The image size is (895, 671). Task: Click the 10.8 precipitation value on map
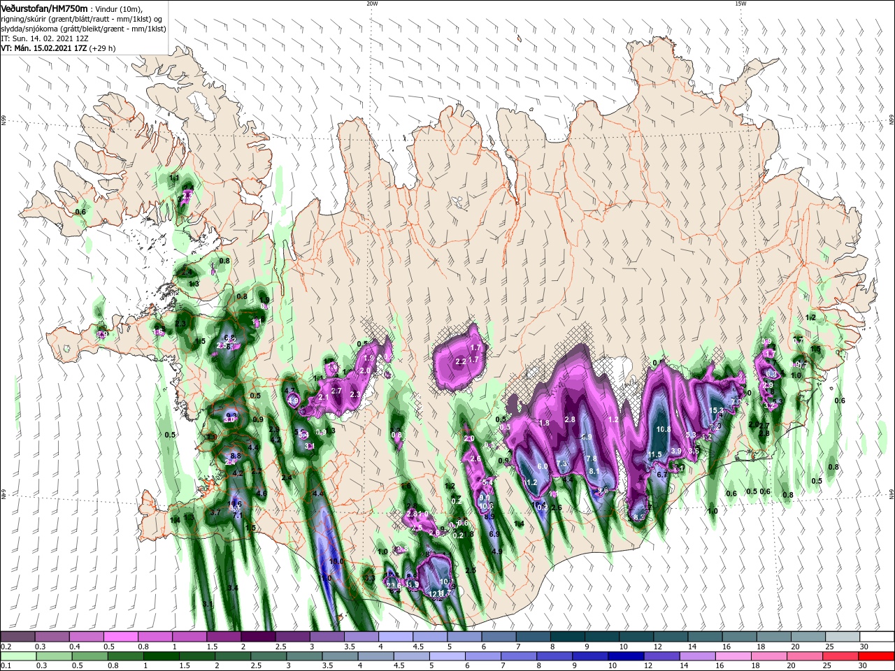click(664, 429)
